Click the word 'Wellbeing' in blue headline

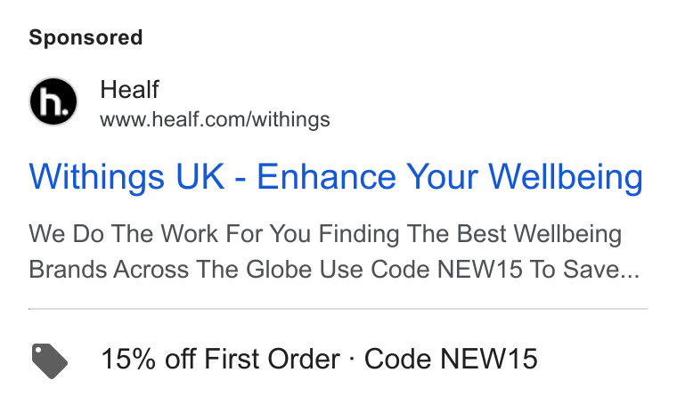pyautogui.click(x=566, y=177)
